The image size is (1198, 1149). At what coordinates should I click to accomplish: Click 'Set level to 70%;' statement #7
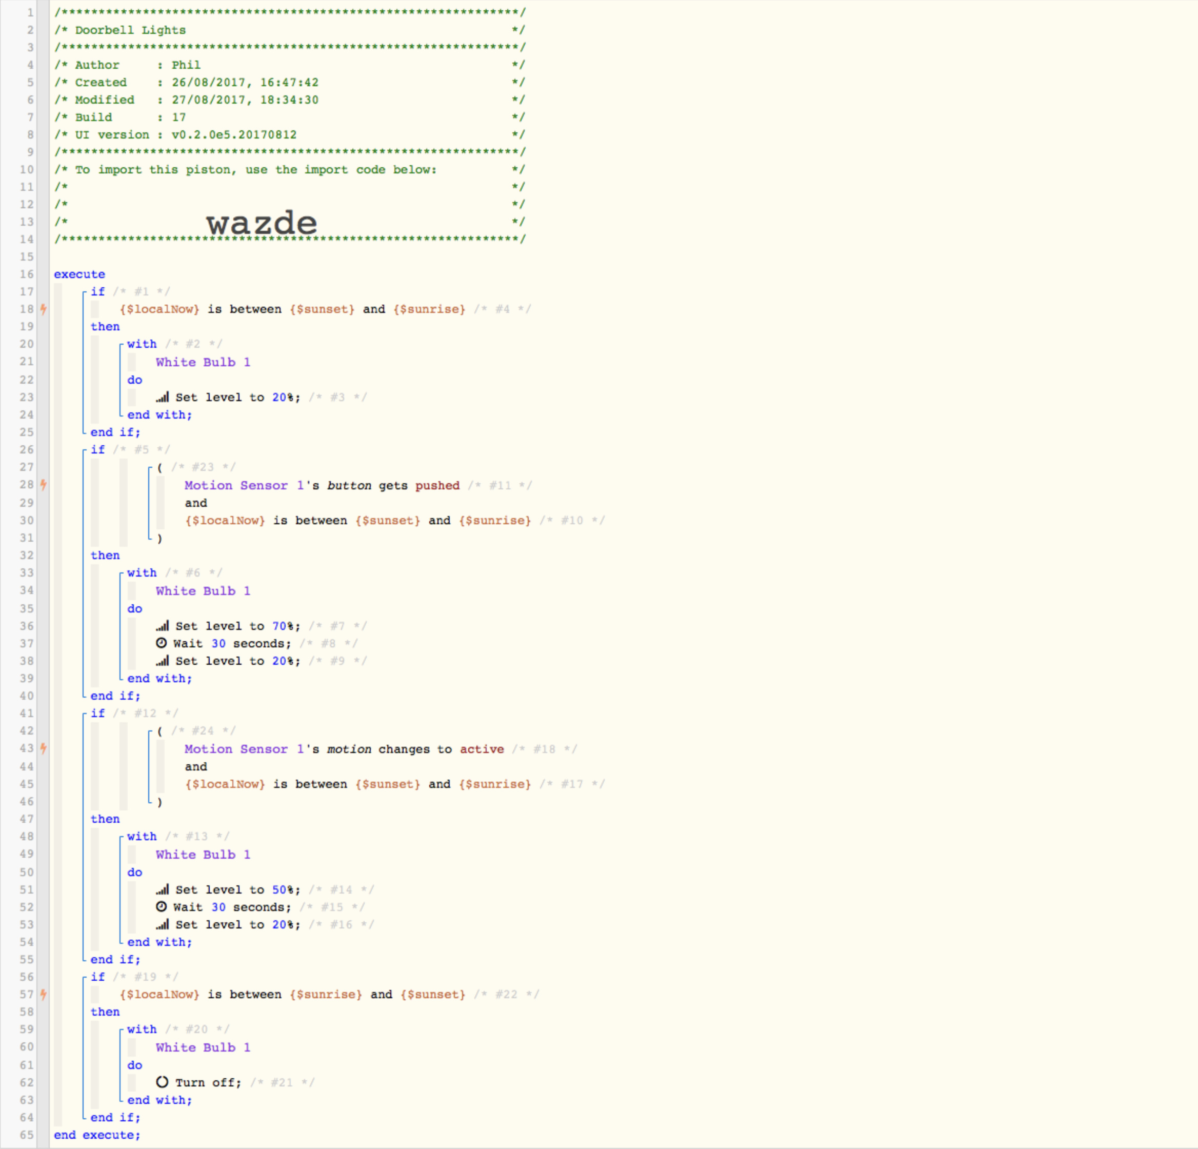pos(238,626)
